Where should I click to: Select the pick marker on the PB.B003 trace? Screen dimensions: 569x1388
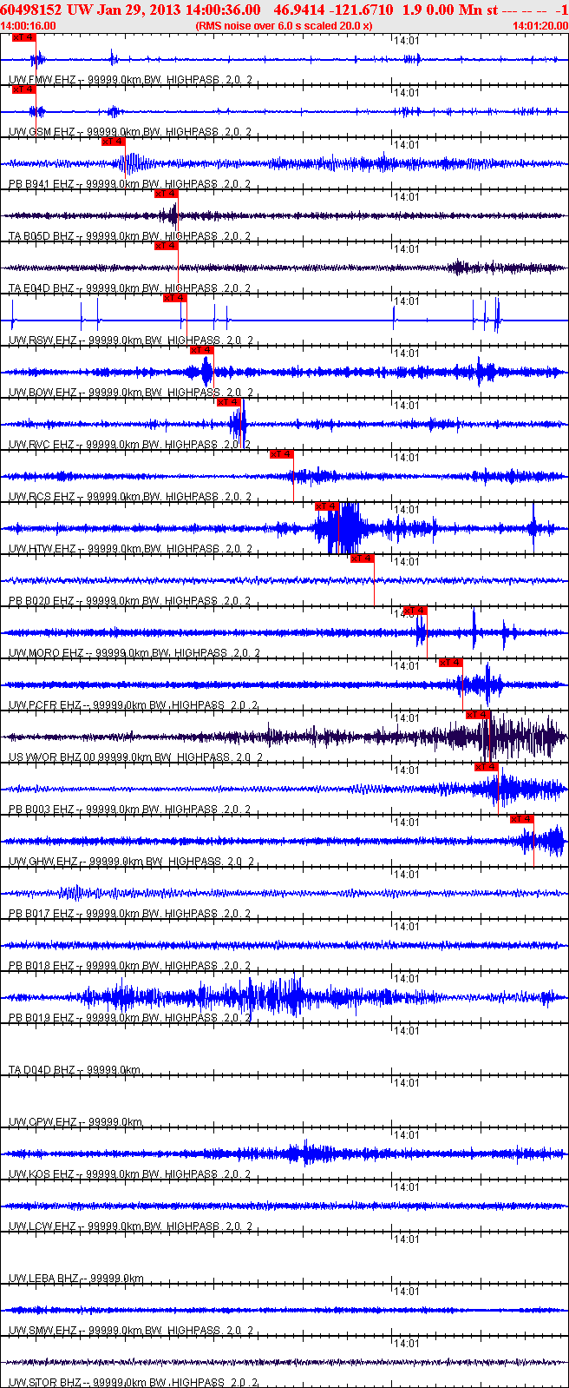[x=487, y=767]
